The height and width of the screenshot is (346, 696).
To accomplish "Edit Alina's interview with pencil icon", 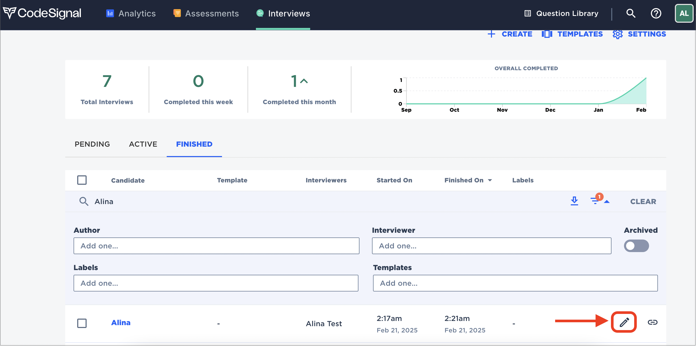I will [x=624, y=322].
